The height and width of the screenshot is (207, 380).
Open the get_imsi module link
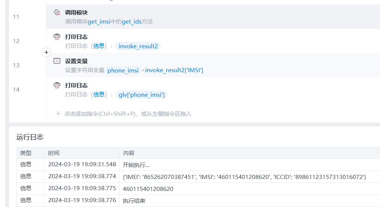click(100, 22)
